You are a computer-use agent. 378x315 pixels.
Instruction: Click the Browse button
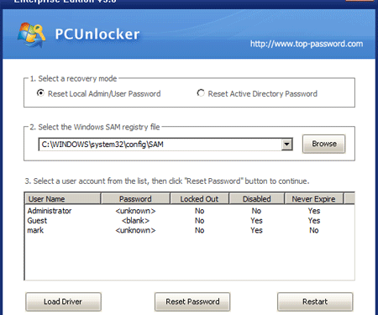tap(324, 144)
